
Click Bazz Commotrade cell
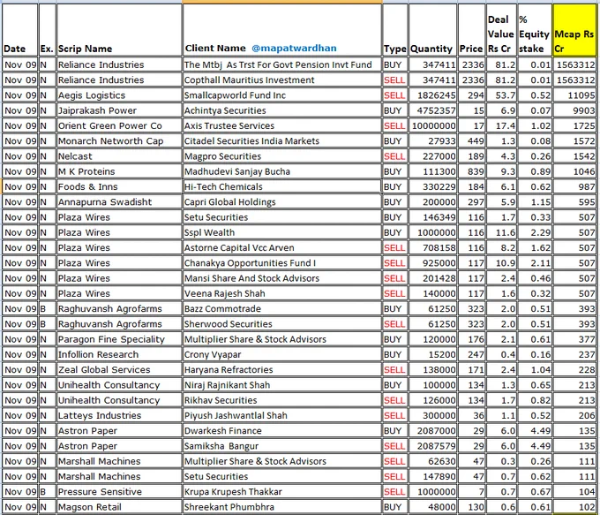pyautogui.click(x=282, y=309)
